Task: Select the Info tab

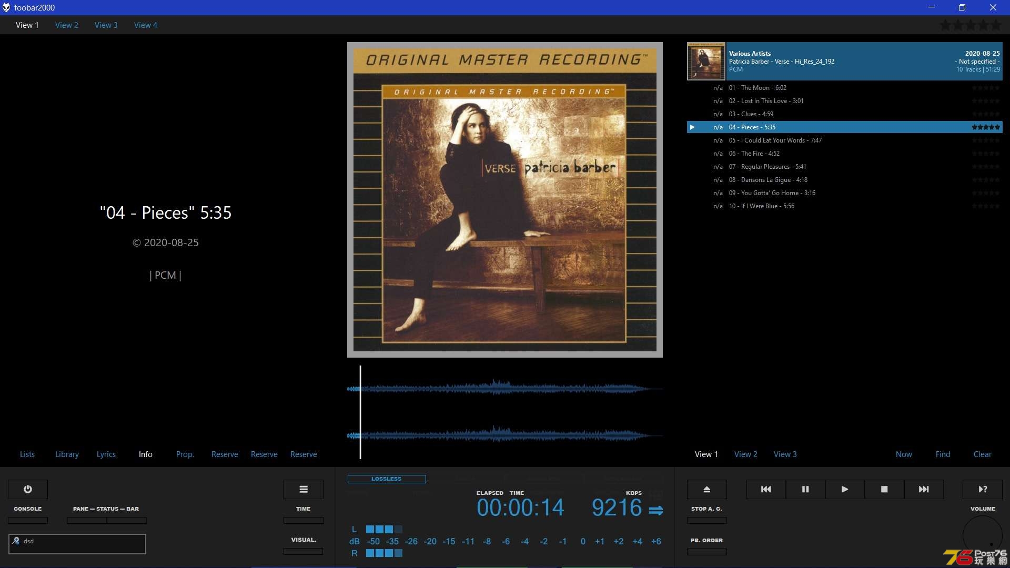Action: (x=146, y=454)
